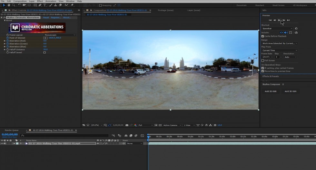Open the Animation menu

[x=51, y=1]
